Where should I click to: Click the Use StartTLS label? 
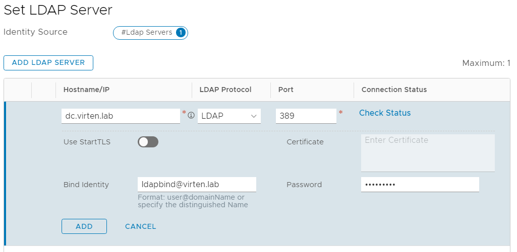point(87,142)
